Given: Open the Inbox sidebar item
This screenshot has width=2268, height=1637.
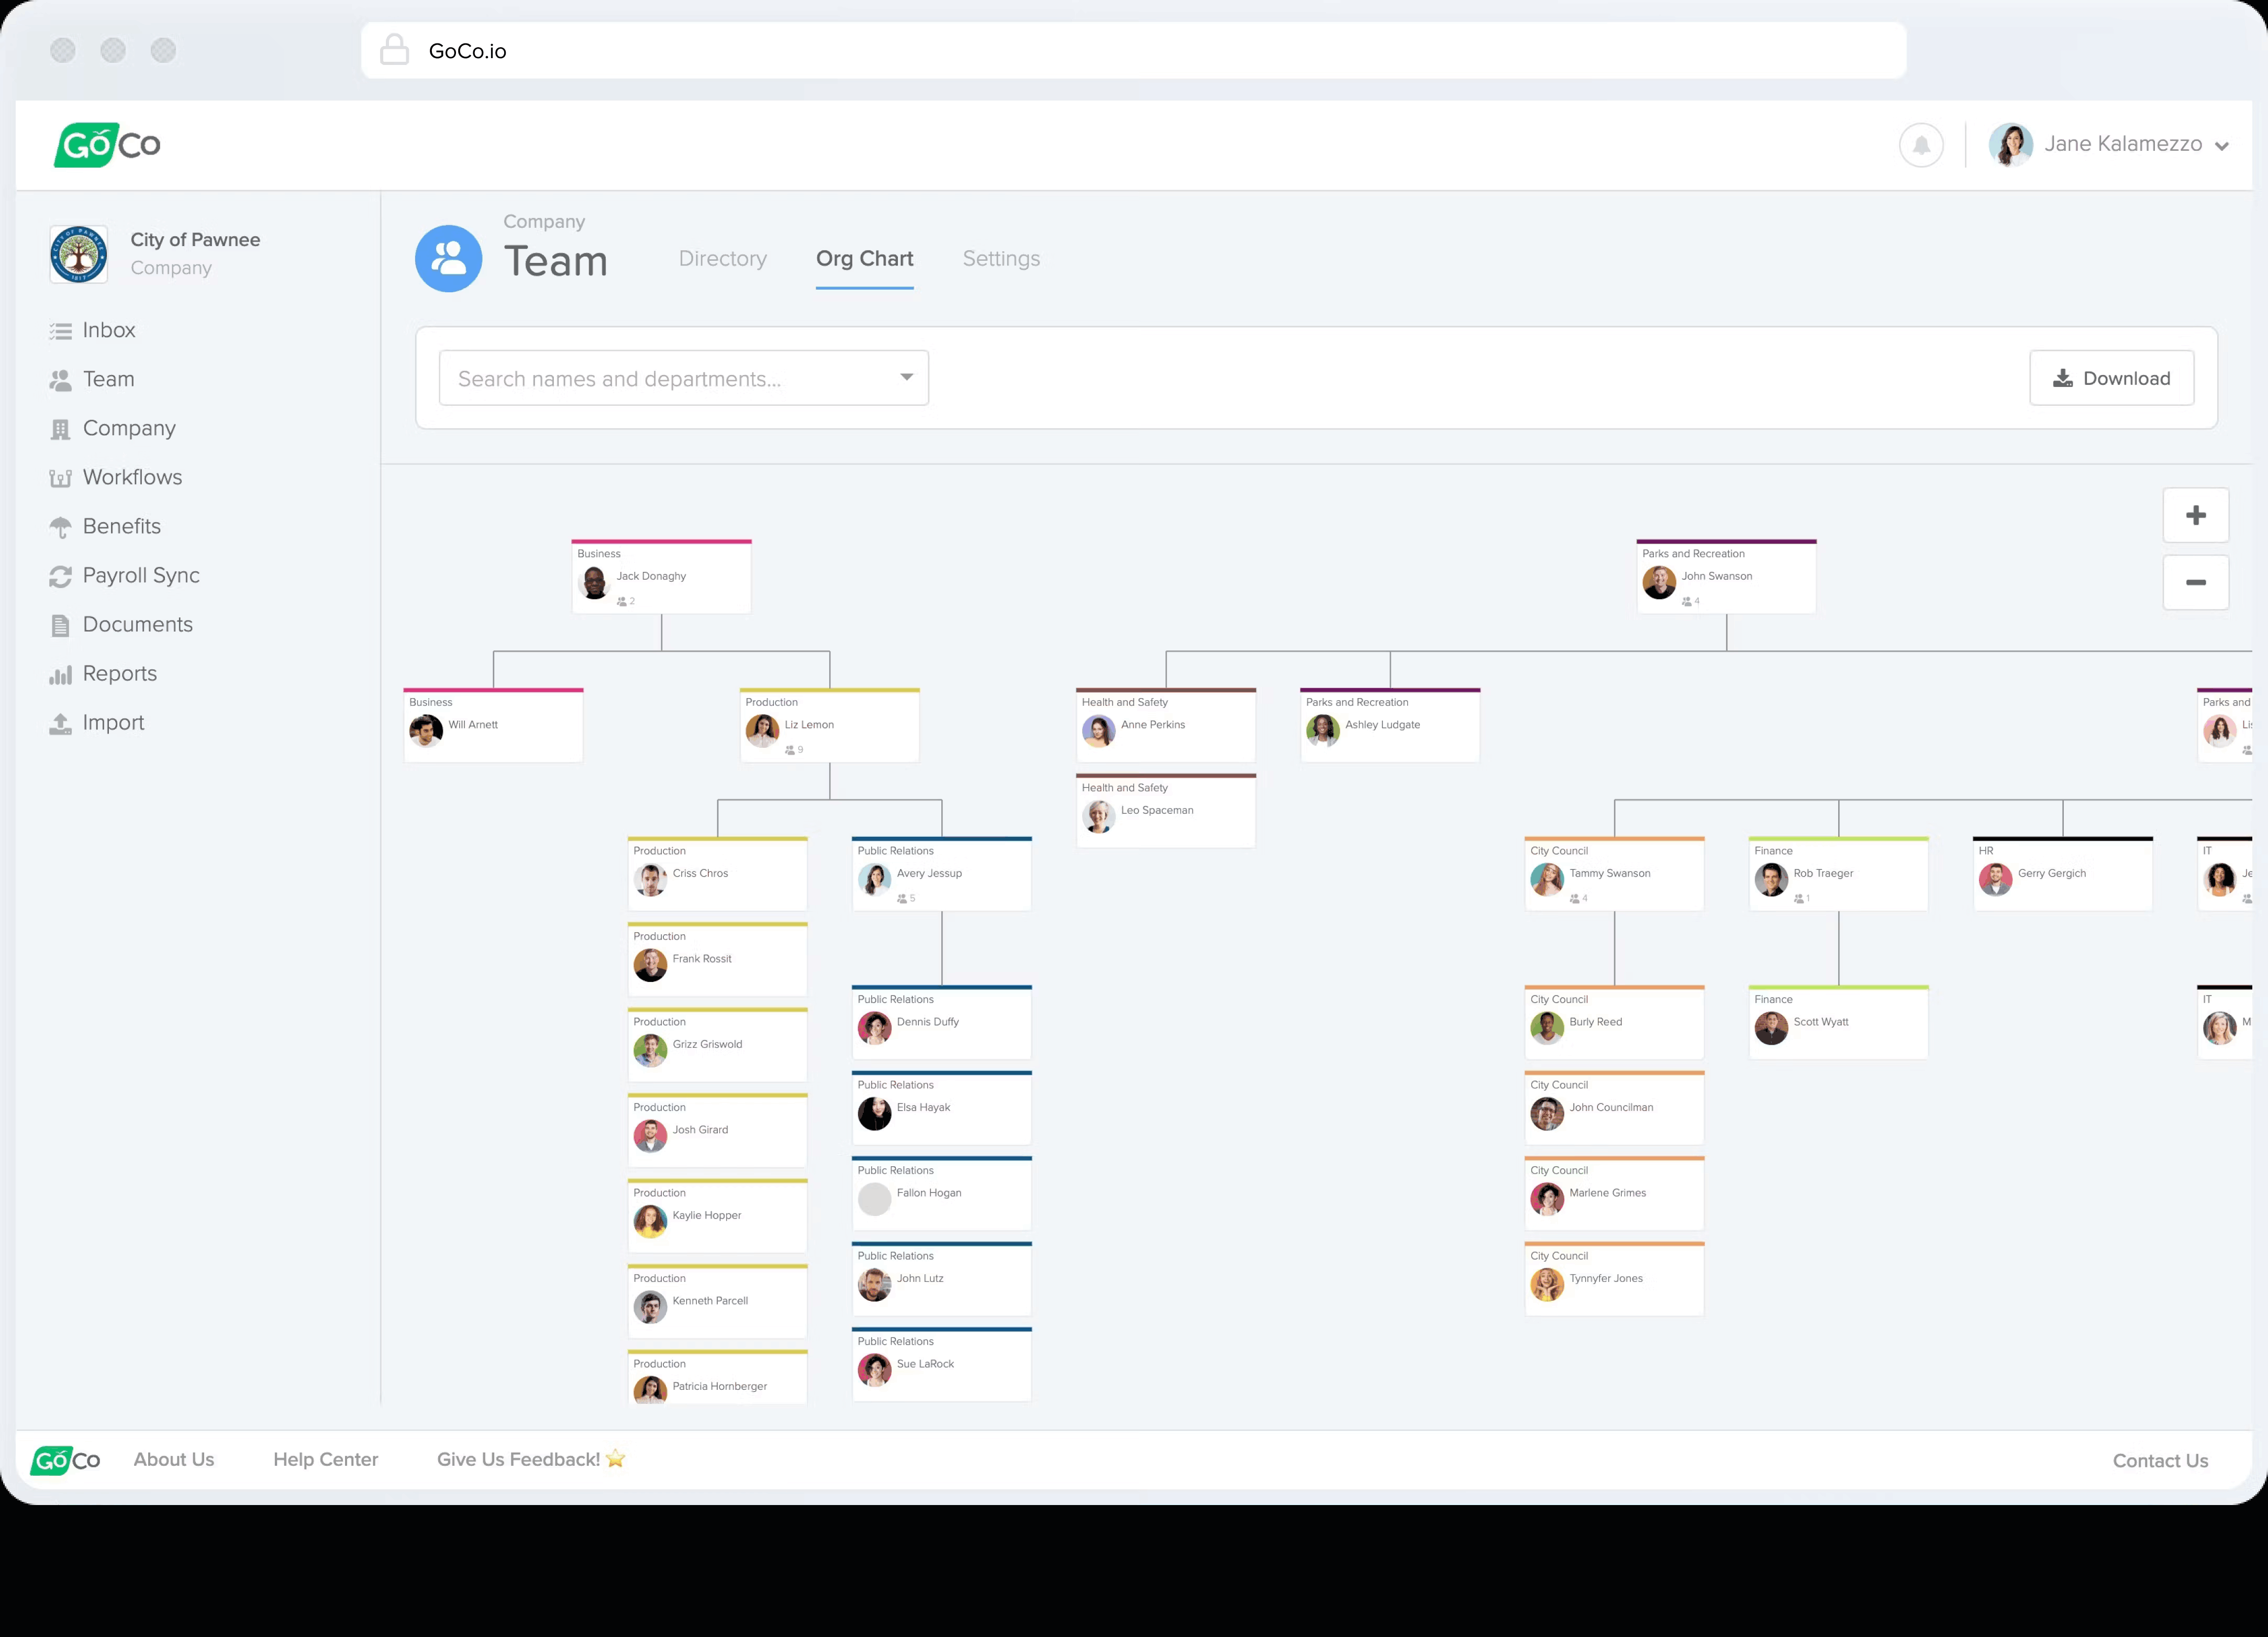Looking at the screenshot, I should tap(108, 330).
